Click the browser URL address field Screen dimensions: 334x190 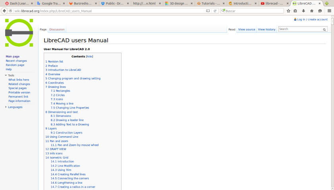tap(109, 11)
